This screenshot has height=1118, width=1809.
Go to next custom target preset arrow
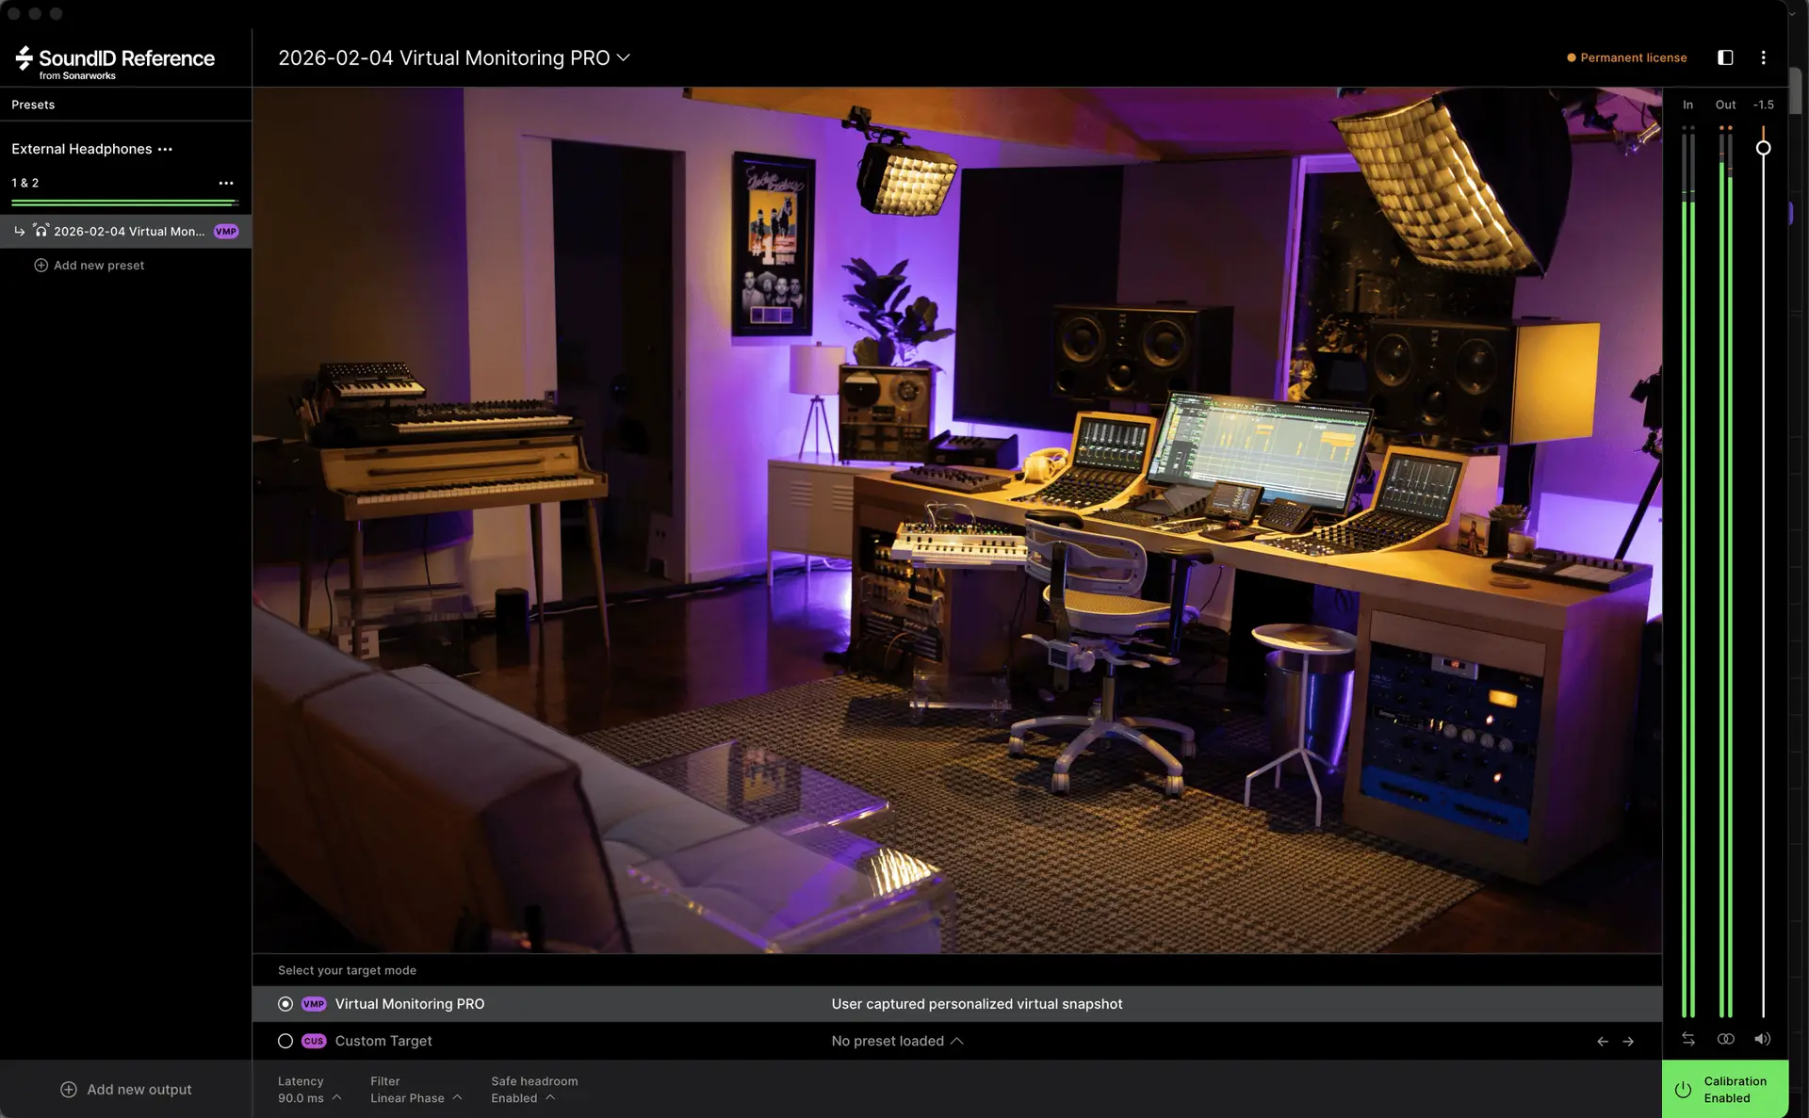click(x=1628, y=1042)
